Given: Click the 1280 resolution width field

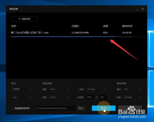Looking at the screenshot, I should [90, 97].
